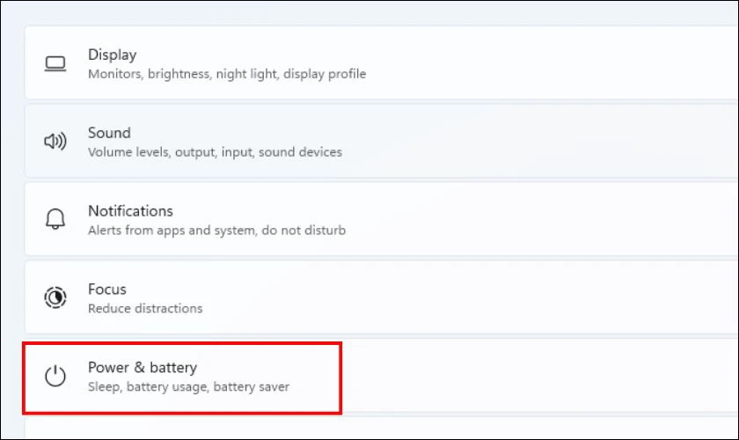
Task: Click "Sleep, battery usage, battery saver" text
Action: (x=188, y=387)
